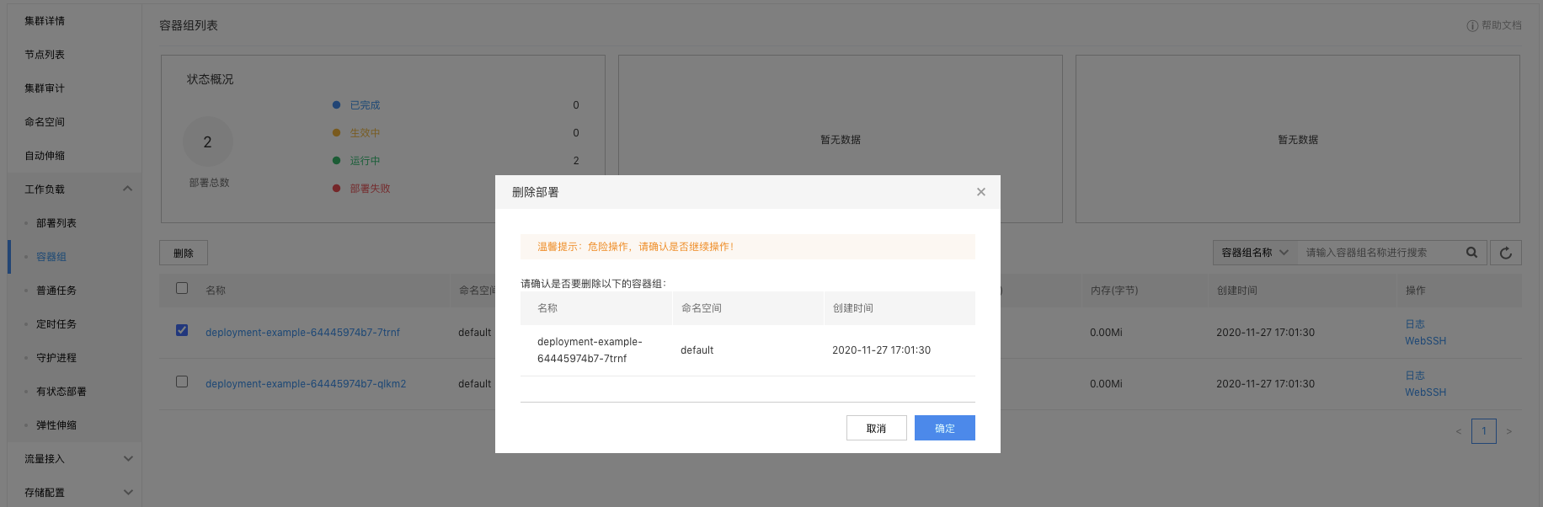This screenshot has width=1543, height=507.
Task: Click the 创建时间 column header in dialog
Action: coord(852,308)
